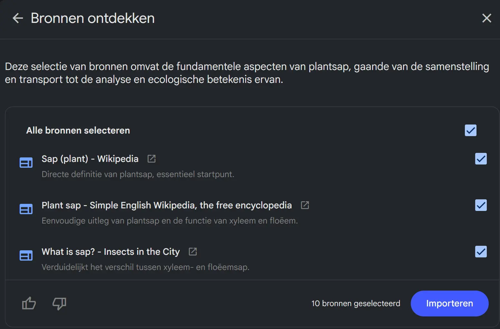Image resolution: width=500 pixels, height=329 pixels.
Task: Open Plant sap - Simple English Wikipedia title
Action: 167,205
